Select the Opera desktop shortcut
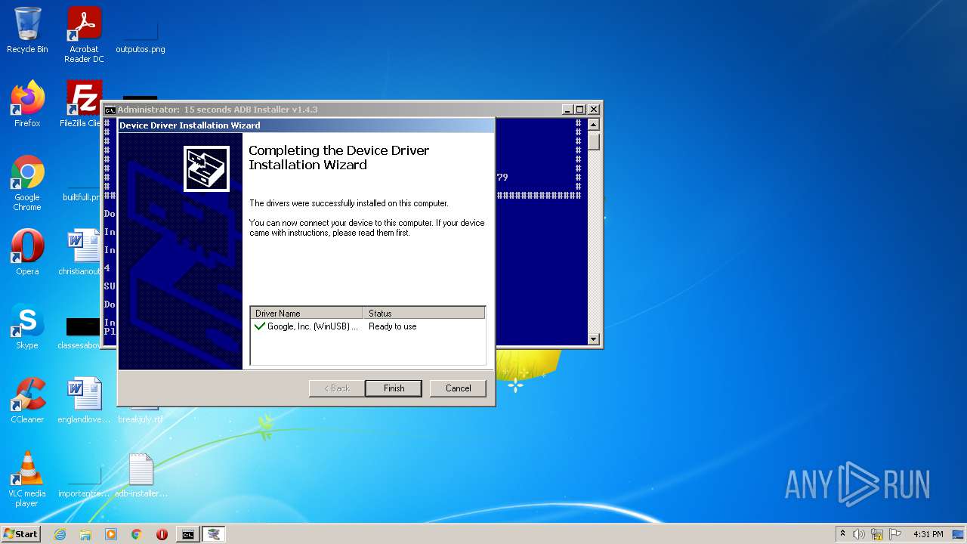This screenshot has height=544, width=967. pyautogui.click(x=27, y=253)
